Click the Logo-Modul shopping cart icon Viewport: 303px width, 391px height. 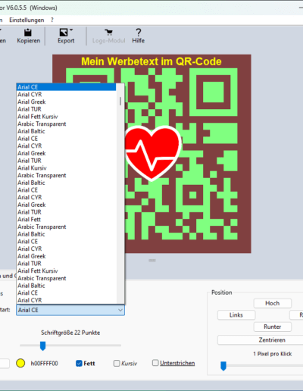click(109, 33)
